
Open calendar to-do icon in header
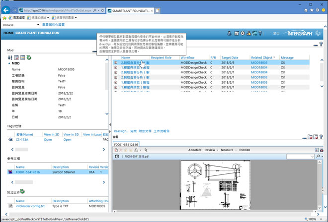tap(237, 33)
